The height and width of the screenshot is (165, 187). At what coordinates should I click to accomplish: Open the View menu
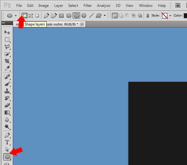129,6
